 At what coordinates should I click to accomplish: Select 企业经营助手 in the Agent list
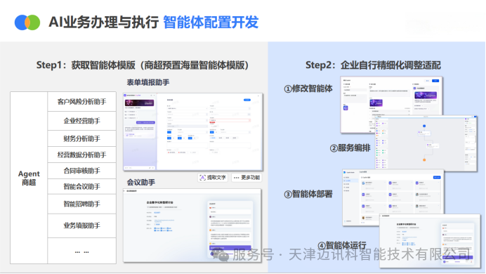coord(82,121)
